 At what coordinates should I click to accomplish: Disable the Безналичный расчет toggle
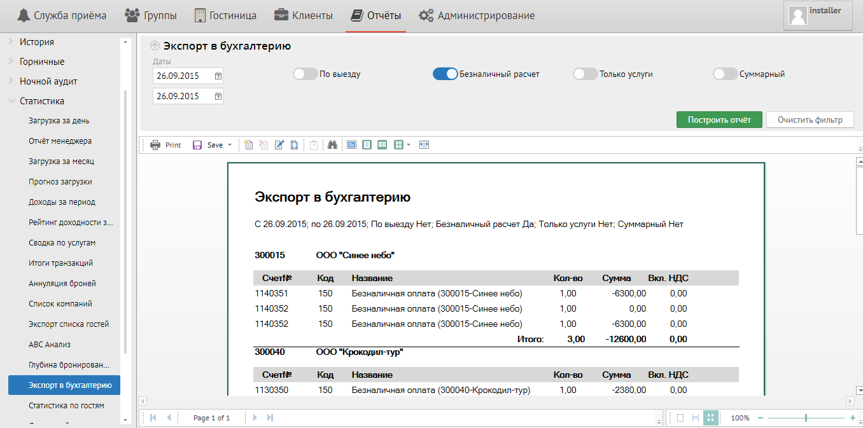(x=445, y=74)
